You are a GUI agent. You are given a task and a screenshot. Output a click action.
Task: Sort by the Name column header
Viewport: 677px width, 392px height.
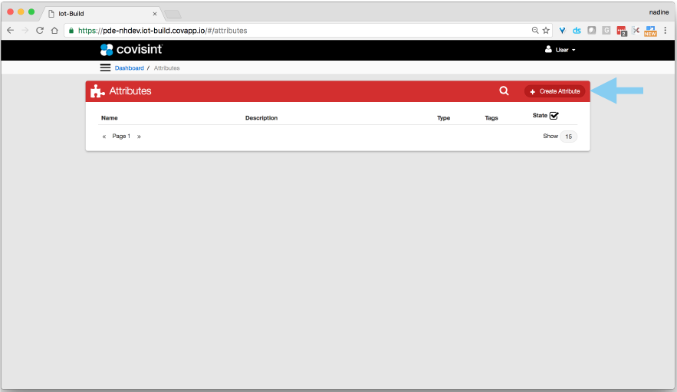click(110, 118)
